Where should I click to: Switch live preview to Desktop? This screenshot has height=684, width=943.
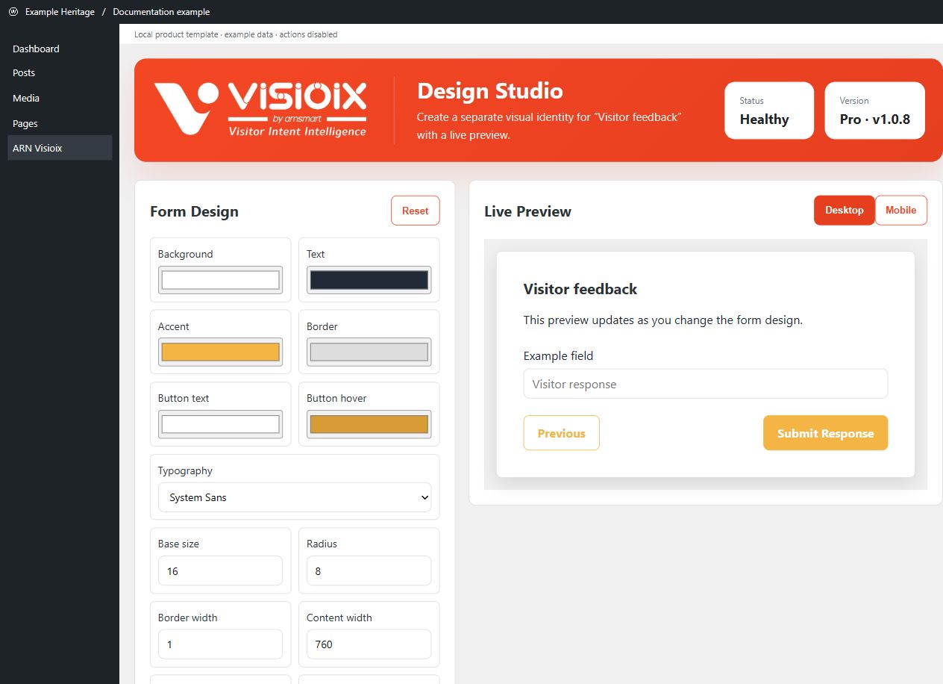tap(844, 211)
